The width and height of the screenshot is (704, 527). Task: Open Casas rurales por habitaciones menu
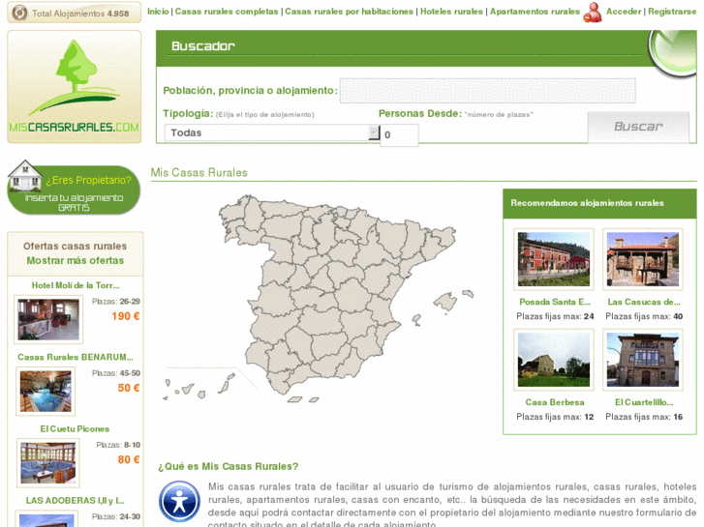(x=349, y=12)
